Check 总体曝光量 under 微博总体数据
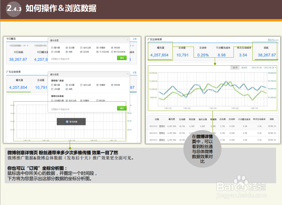The image size is (282, 205). [52, 101]
